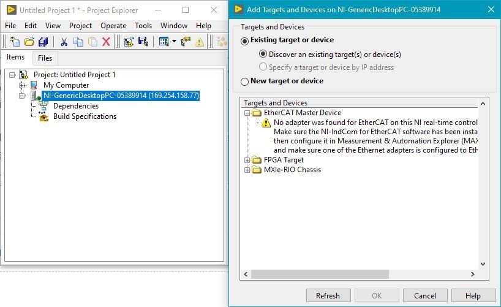Click the scroll up arrow in devices list
The width and height of the screenshot is (501, 307).
tap(483, 104)
